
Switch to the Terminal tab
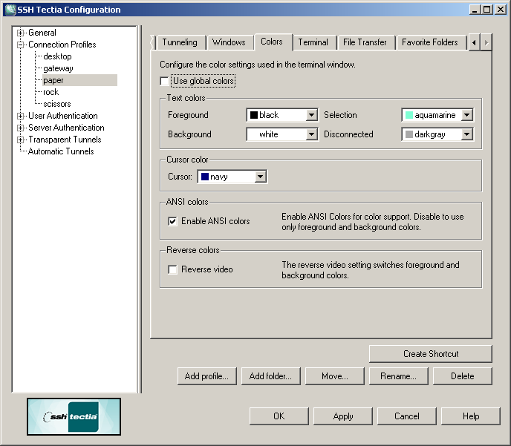(313, 42)
